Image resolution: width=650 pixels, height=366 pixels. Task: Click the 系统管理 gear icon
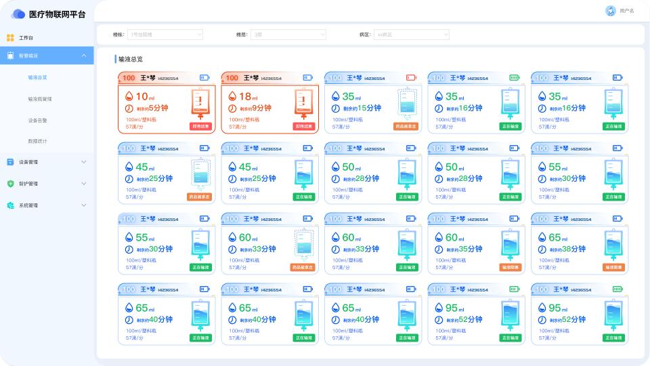[10, 205]
